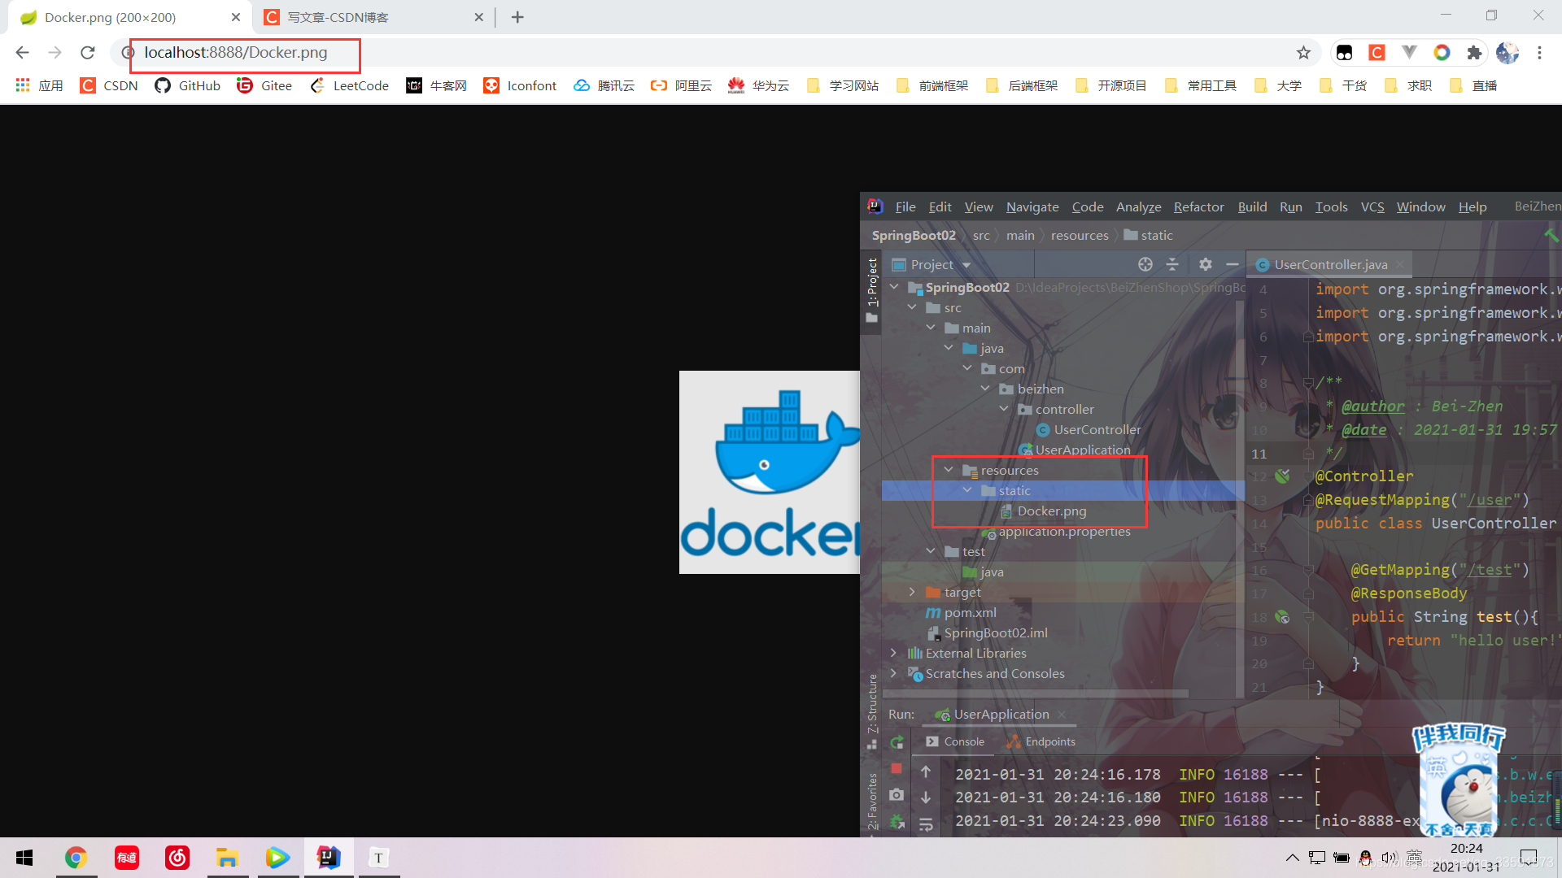Collapse the resources folder node
The image size is (1562, 878).
tap(949, 470)
